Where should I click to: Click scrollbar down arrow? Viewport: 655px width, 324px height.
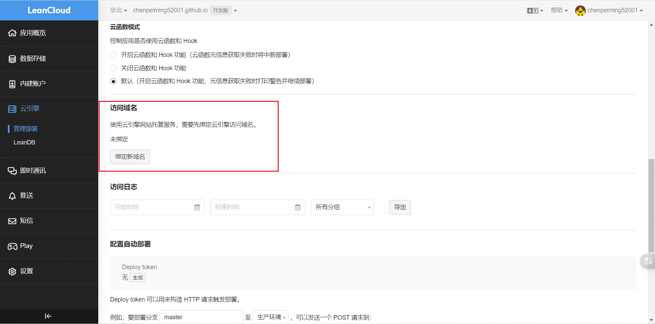(x=652, y=320)
